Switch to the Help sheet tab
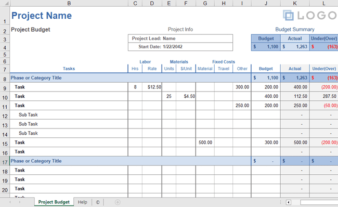This screenshot has width=338, height=207. (x=82, y=202)
